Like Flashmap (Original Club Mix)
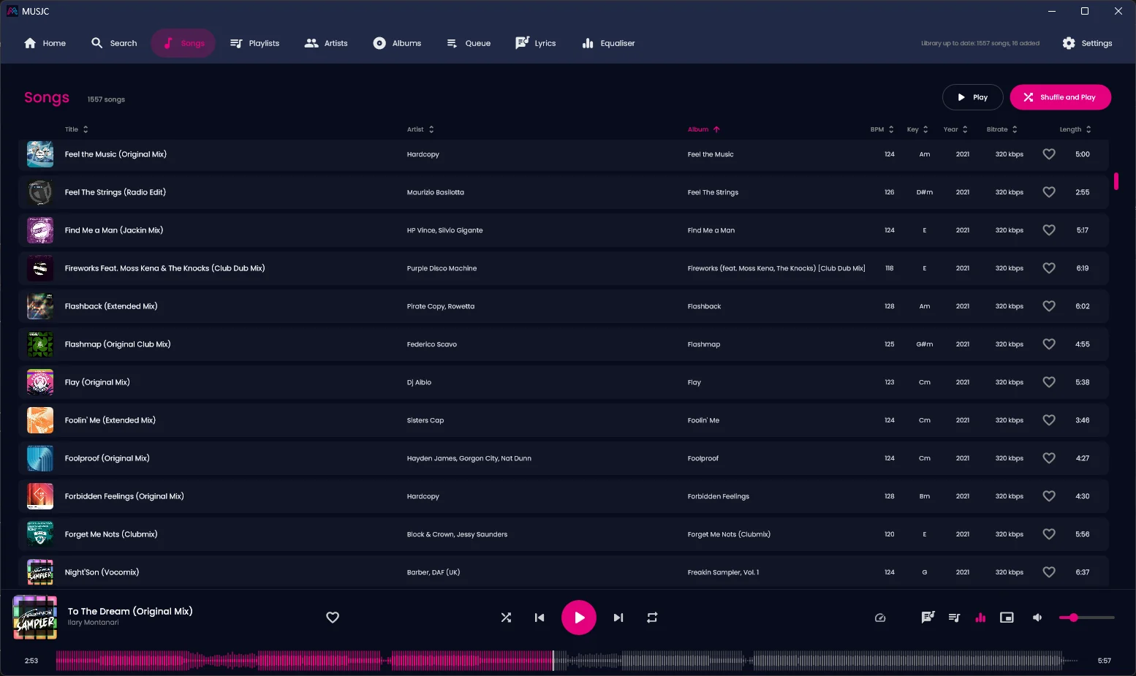The height and width of the screenshot is (676, 1136). [1049, 344]
